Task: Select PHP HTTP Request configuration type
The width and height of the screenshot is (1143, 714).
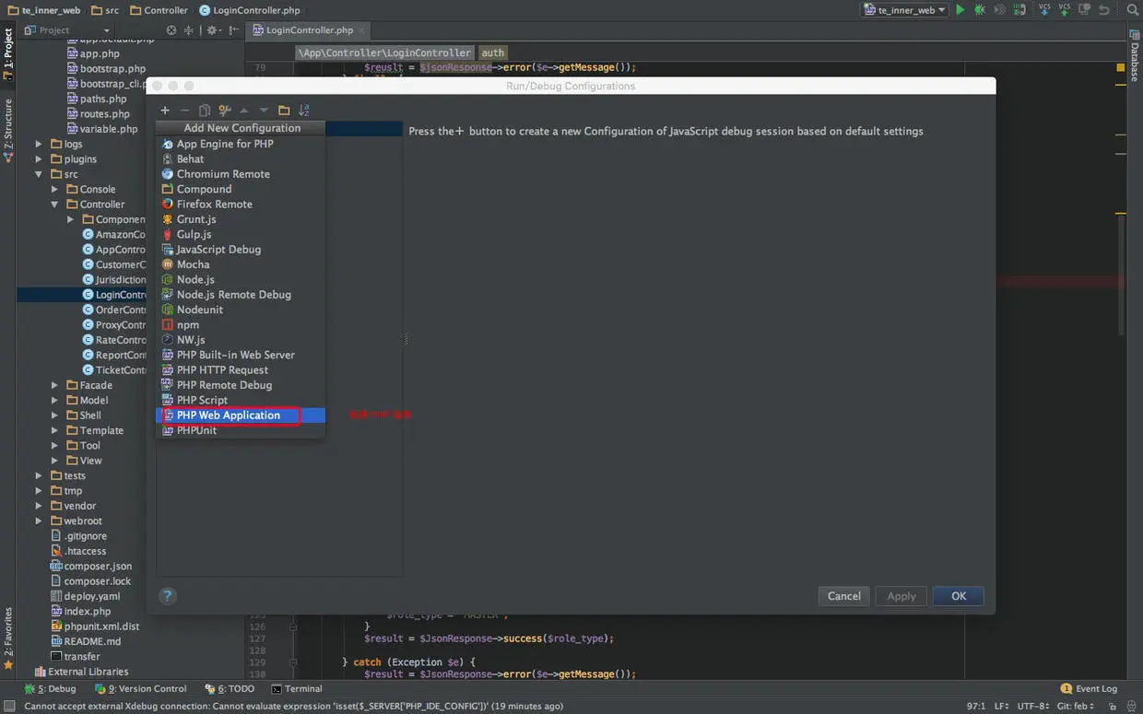Action: point(241,369)
